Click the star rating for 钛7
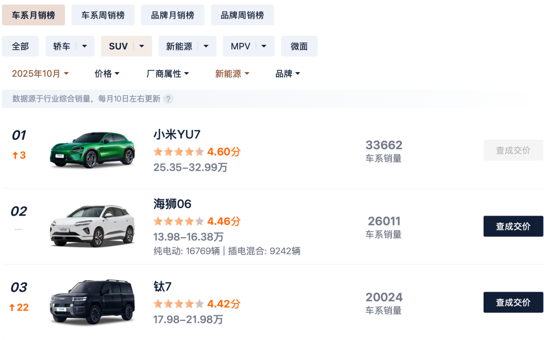 178,304
